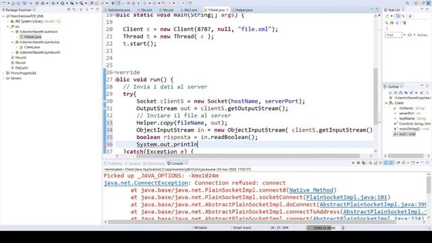Viewport: 432px width, 243px height.
Task: Collapse the src folder
Action: pyautogui.click(x=8, y=26)
